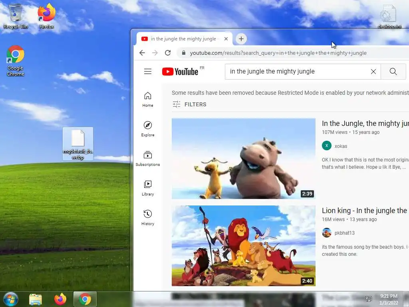Screen dimensions: 409x307
Task: Click the '16M views' video metadata text
Action: [334, 219]
